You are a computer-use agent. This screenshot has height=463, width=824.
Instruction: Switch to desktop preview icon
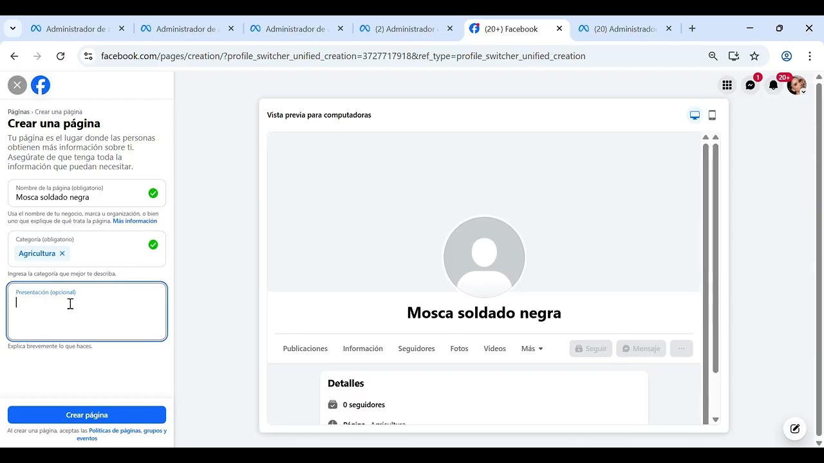pos(695,115)
